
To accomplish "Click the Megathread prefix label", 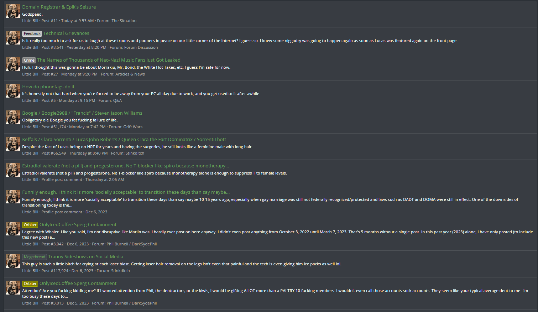I will tap(35, 257).
